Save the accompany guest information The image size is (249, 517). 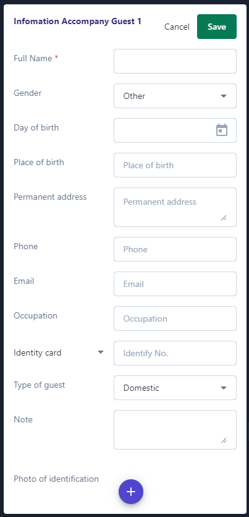217,27
